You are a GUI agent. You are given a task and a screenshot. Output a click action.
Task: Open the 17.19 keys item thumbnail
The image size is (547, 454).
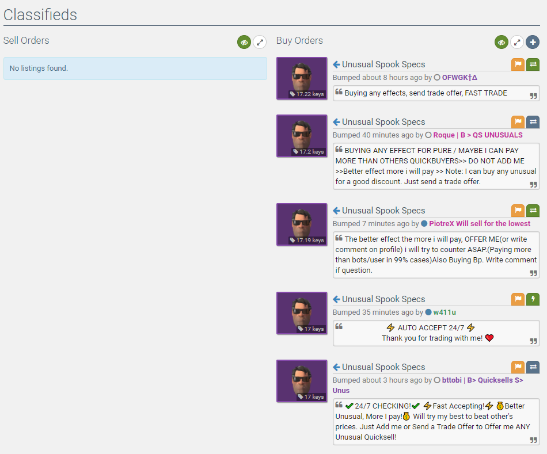302,224
